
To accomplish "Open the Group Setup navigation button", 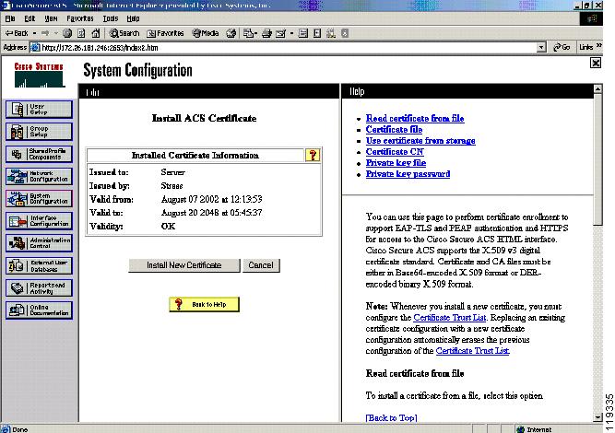I will click(x=39, y=132).
